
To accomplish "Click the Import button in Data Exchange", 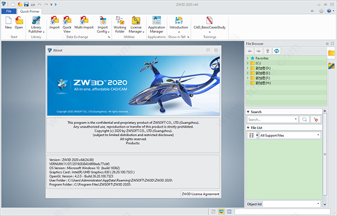I will pyautogui.click(x=54, y=23).
